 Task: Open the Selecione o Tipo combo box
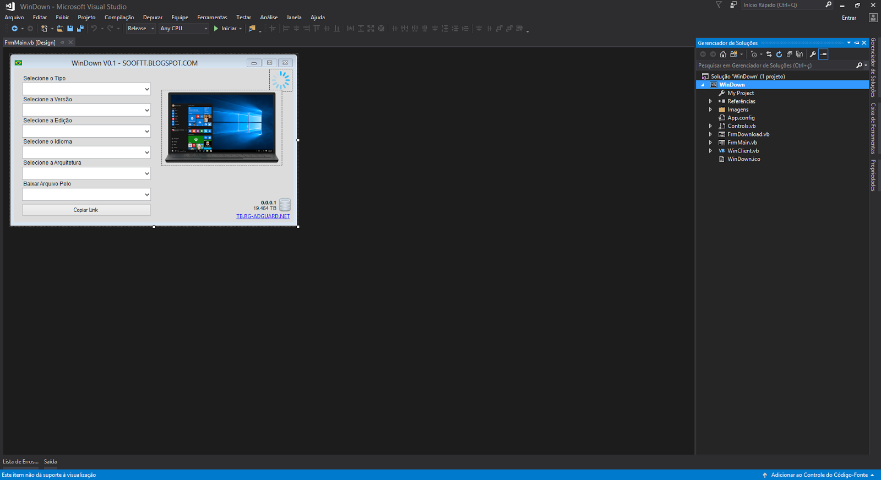[86, 89]
